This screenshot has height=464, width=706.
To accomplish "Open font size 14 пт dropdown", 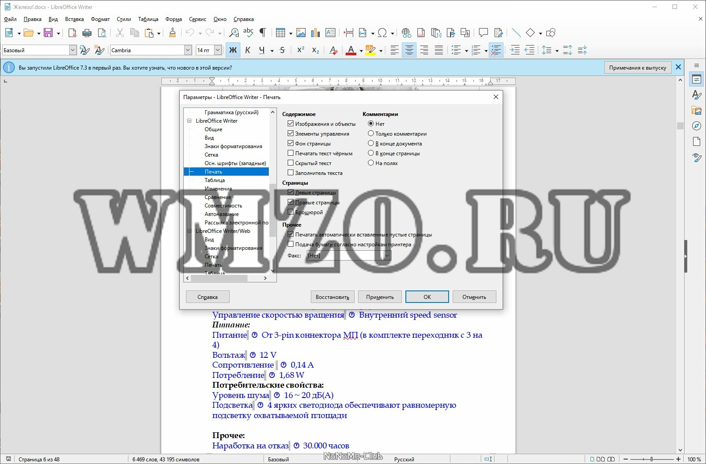I will tap(218, 50).
